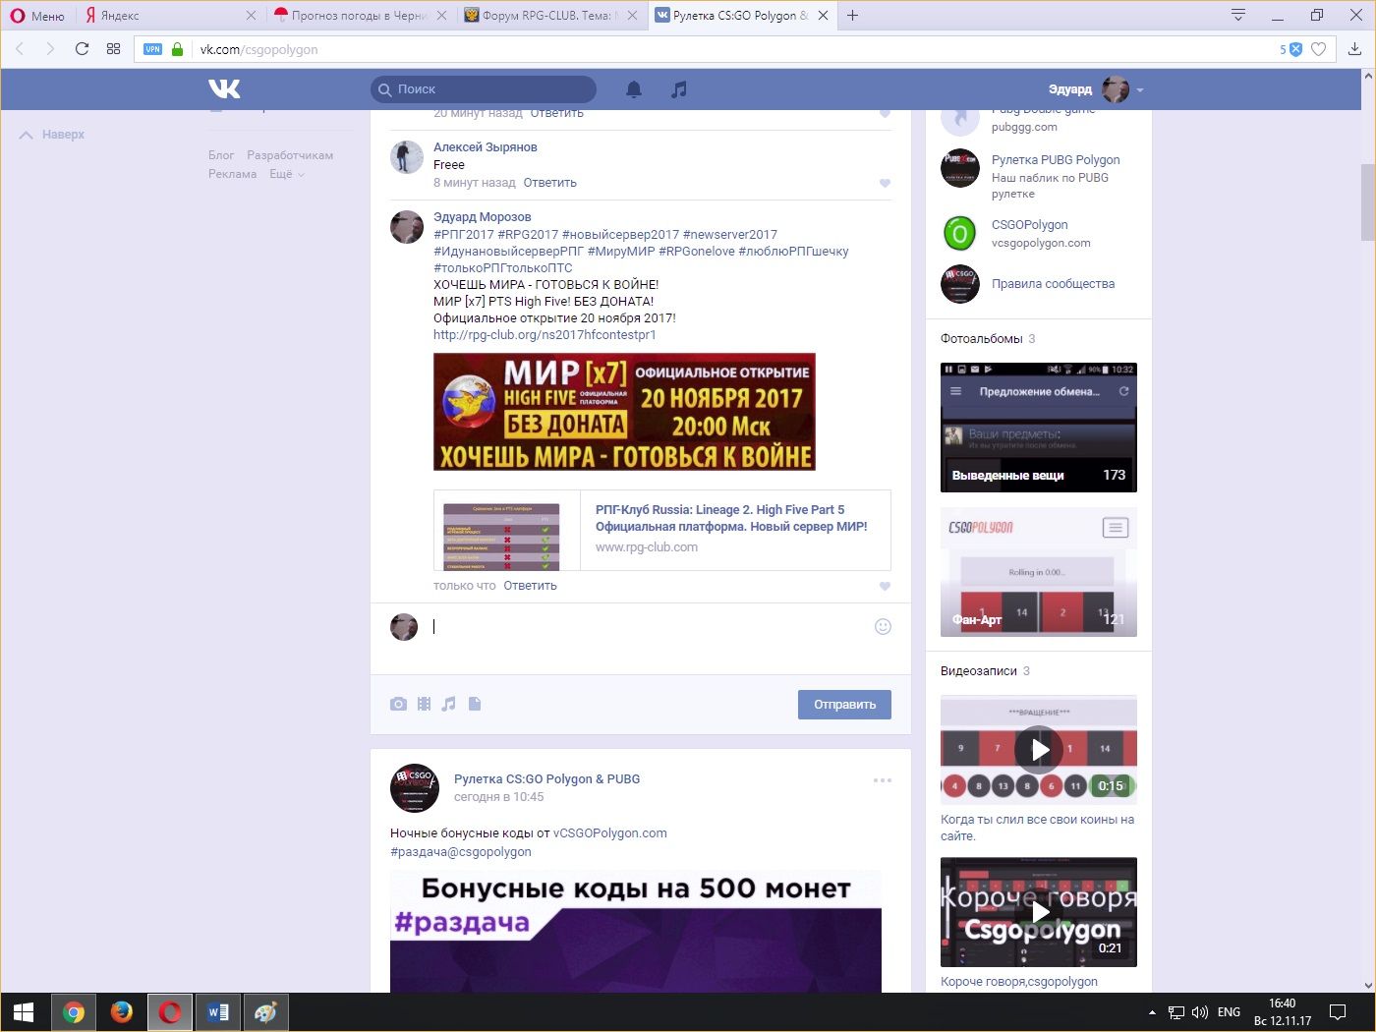Expand the Эдуард profile menu arrow
Screen dimensions: 1376x1032
click(1140, 90)
